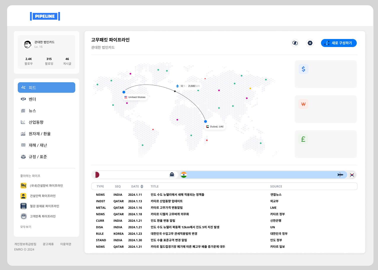
Task: Click the ship icon in route bar
Action: point(172,175)
